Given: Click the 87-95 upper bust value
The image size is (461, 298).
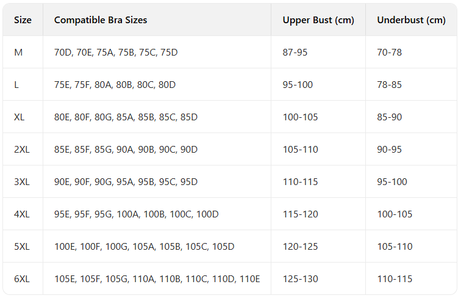Looking at the screenshot, I should [x=295, y=53].
